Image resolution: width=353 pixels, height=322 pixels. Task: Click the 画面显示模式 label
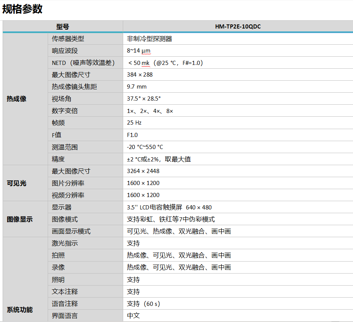pos(71,231)
